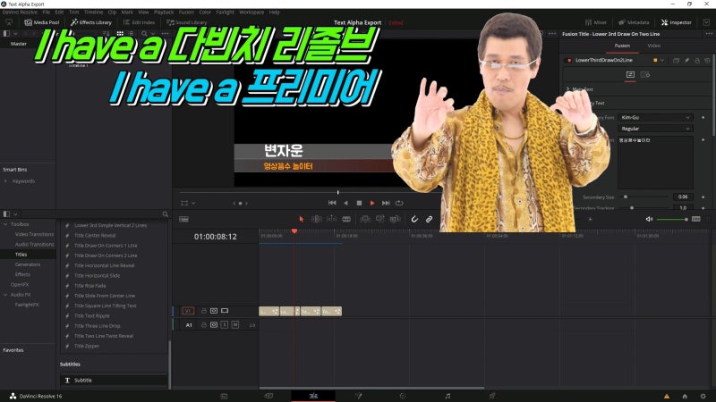Open the Timeline menu
Image resolution: width=716 pixels, height=402 pixels.
point(93,13)
